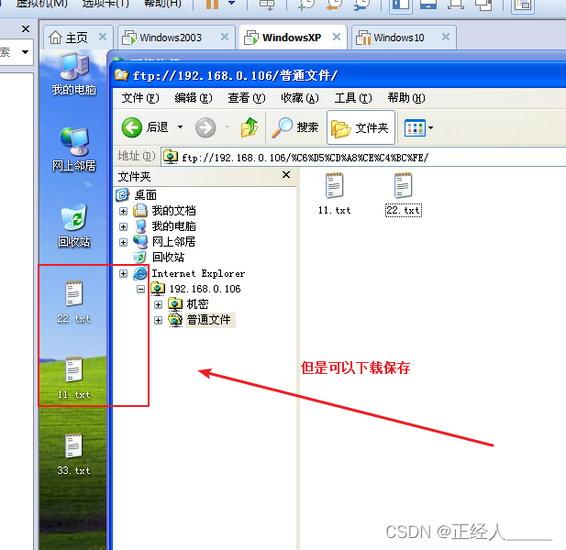Open the Views dropdown arrow
Image resolution: width=566 pixels, height=550 pixels.
(x=430, y=127)
